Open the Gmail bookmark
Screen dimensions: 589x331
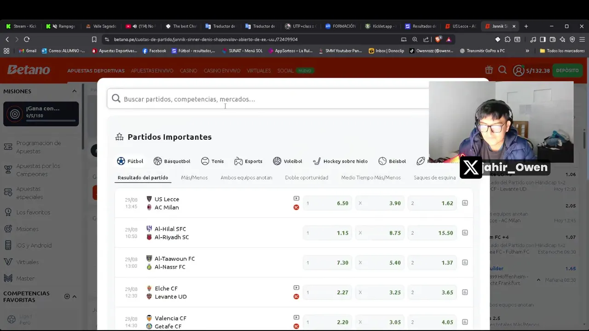tap(27, 51)
